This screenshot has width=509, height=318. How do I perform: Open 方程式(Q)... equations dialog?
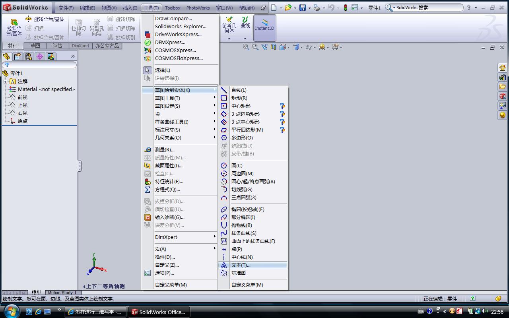click(180, 190)
